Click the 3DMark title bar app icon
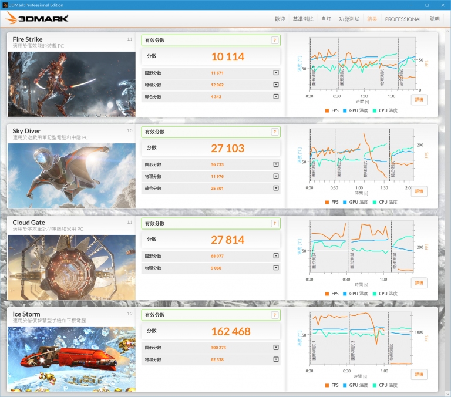This screenshot has width=451, height=397. point(5,5)
